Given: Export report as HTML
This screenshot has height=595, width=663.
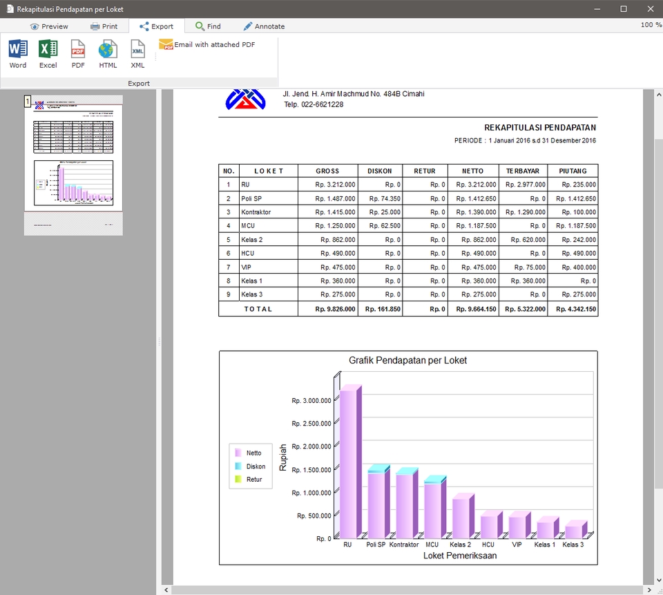Looking at the screenshot, I should click(x=108, y=54).
